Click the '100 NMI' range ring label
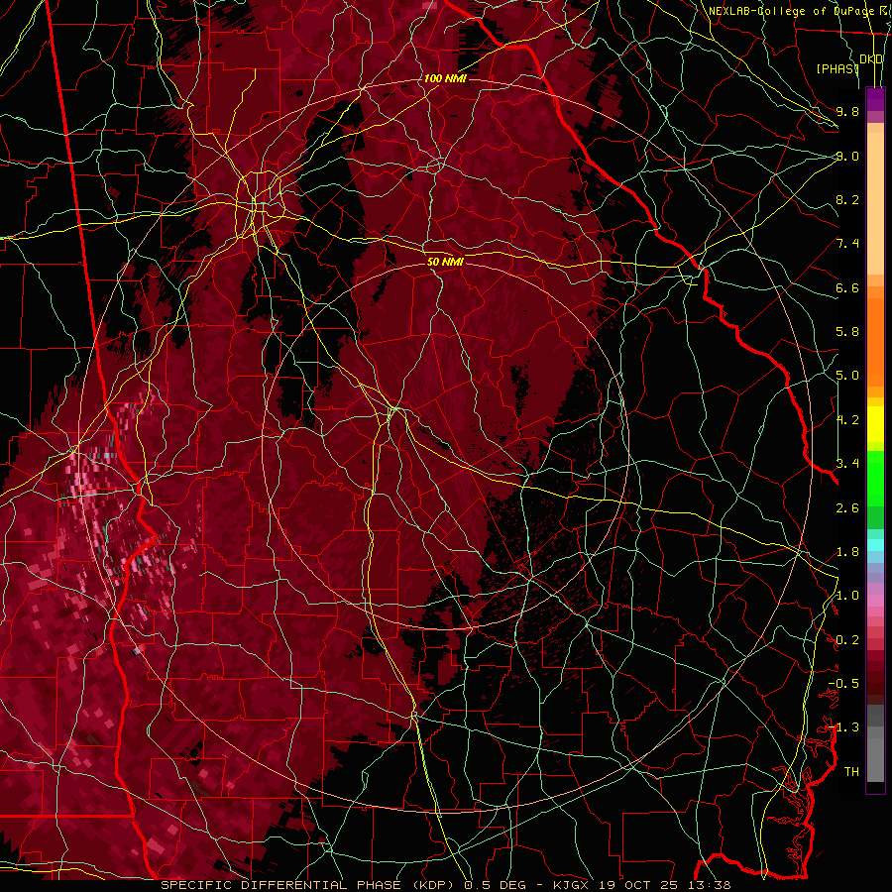This screenshot has height=892, width=892. pos(445,78)
